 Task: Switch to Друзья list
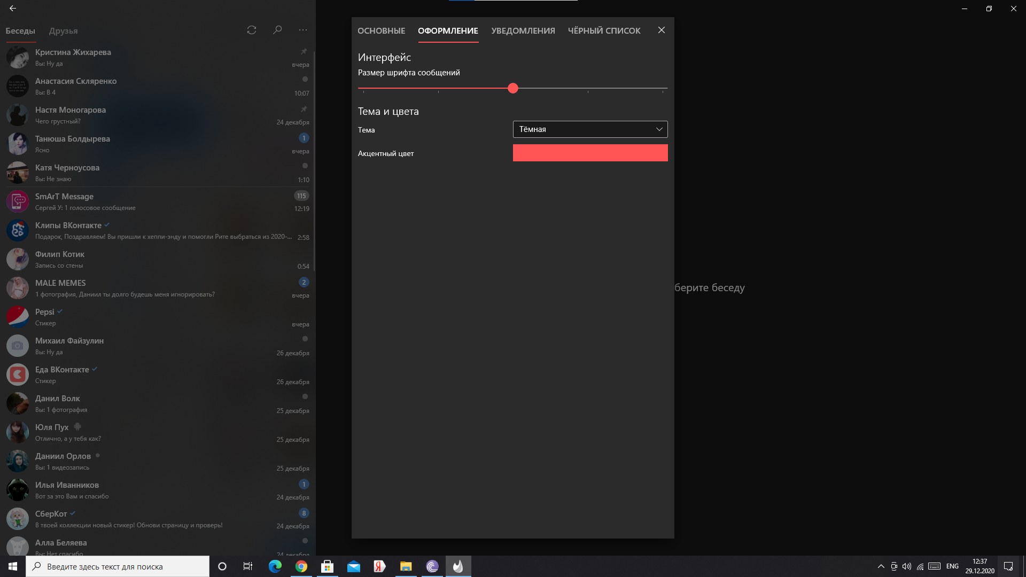pyautogui.click(x=63, y=31)
